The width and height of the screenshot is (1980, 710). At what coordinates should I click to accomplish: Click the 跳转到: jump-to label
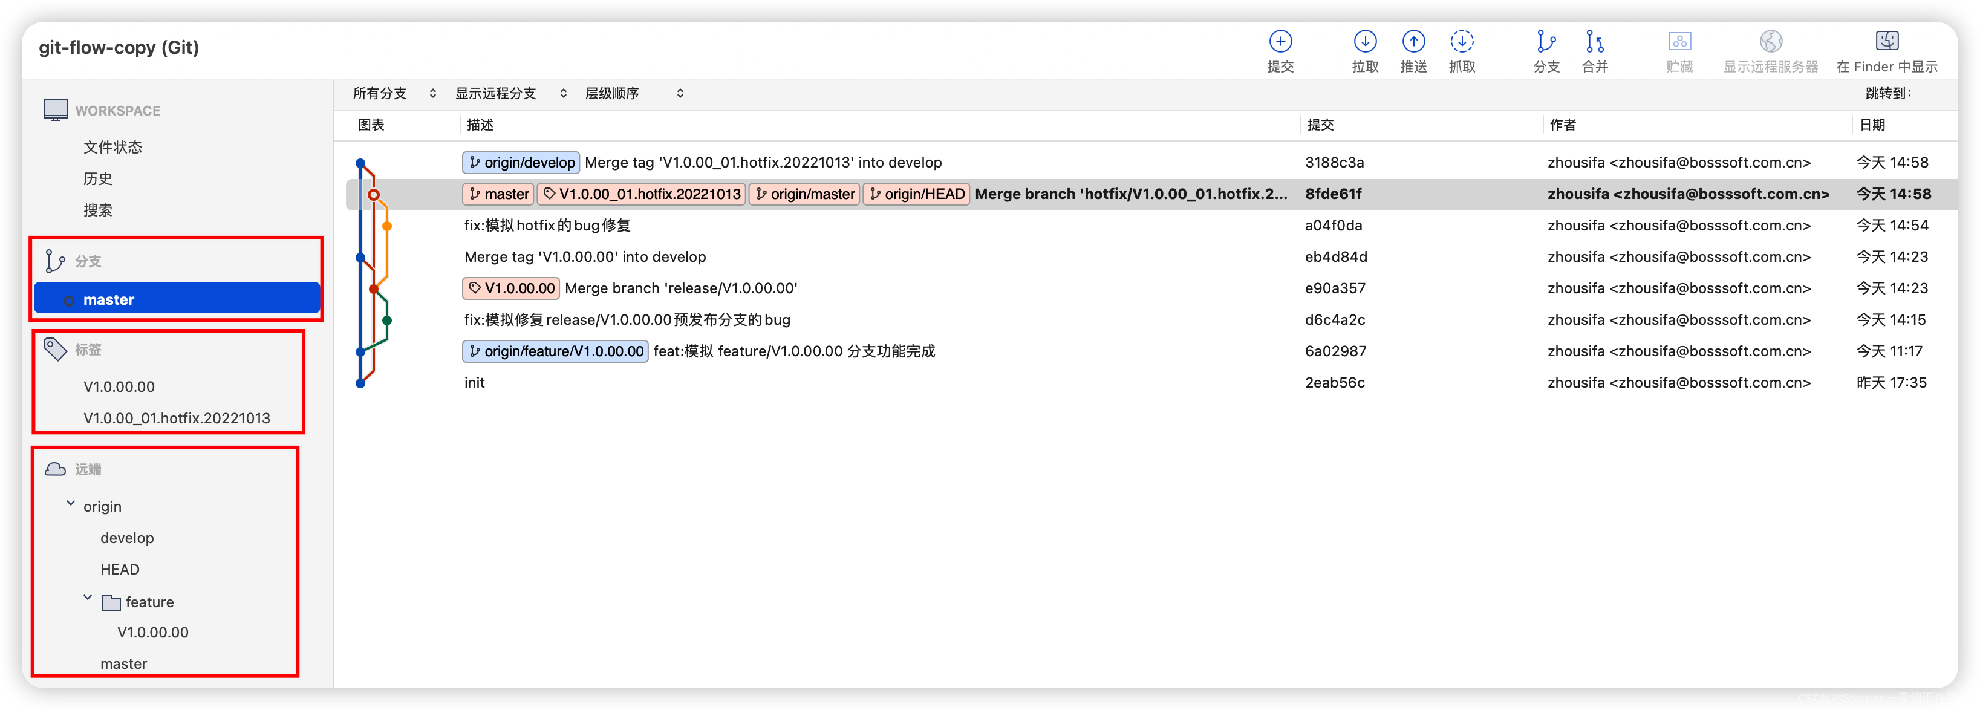[x=1889, y=93]
